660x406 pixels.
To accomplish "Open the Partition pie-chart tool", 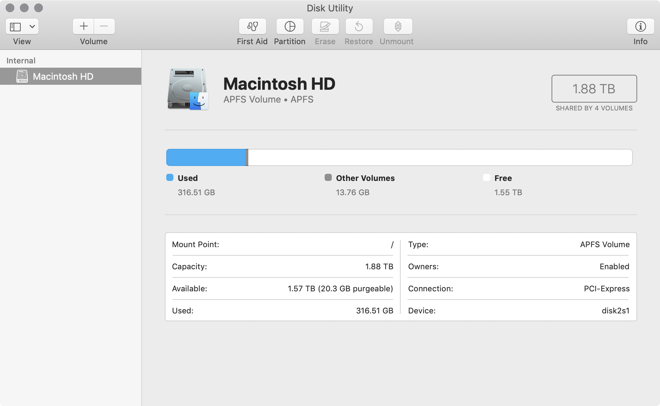I will click(290, 26).
